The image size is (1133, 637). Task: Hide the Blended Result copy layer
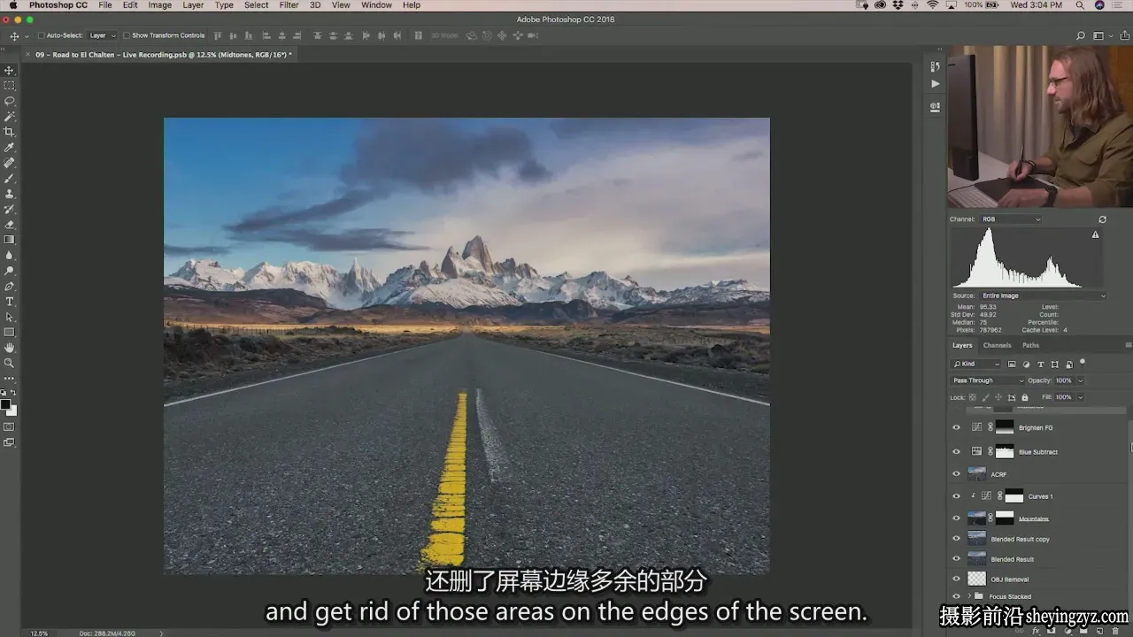click(956, 539)
